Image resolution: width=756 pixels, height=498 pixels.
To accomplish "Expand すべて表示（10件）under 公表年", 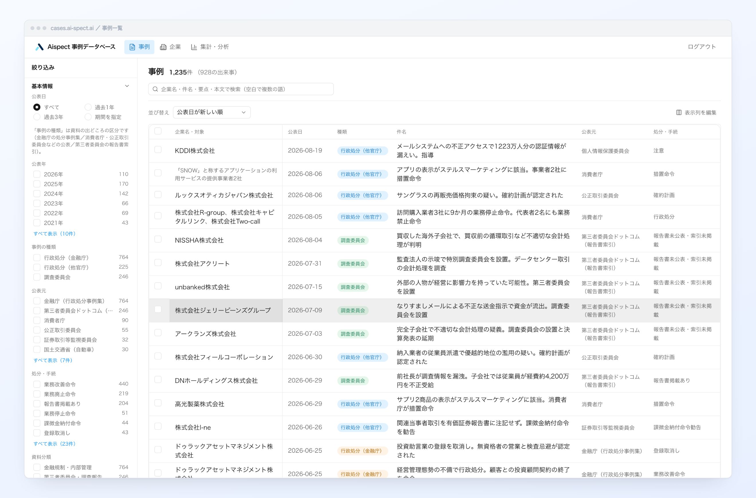I will click(x=54, y=234).
